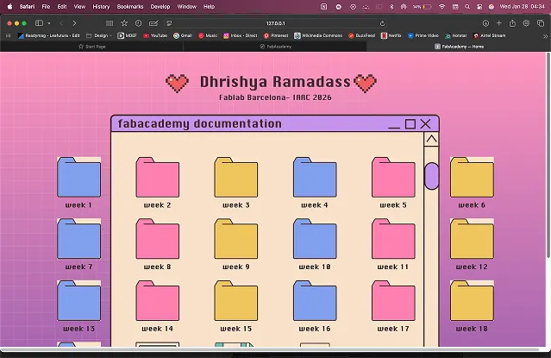Open the Develop menu
This screenshot has width=551, height=358.
(160, 6)
